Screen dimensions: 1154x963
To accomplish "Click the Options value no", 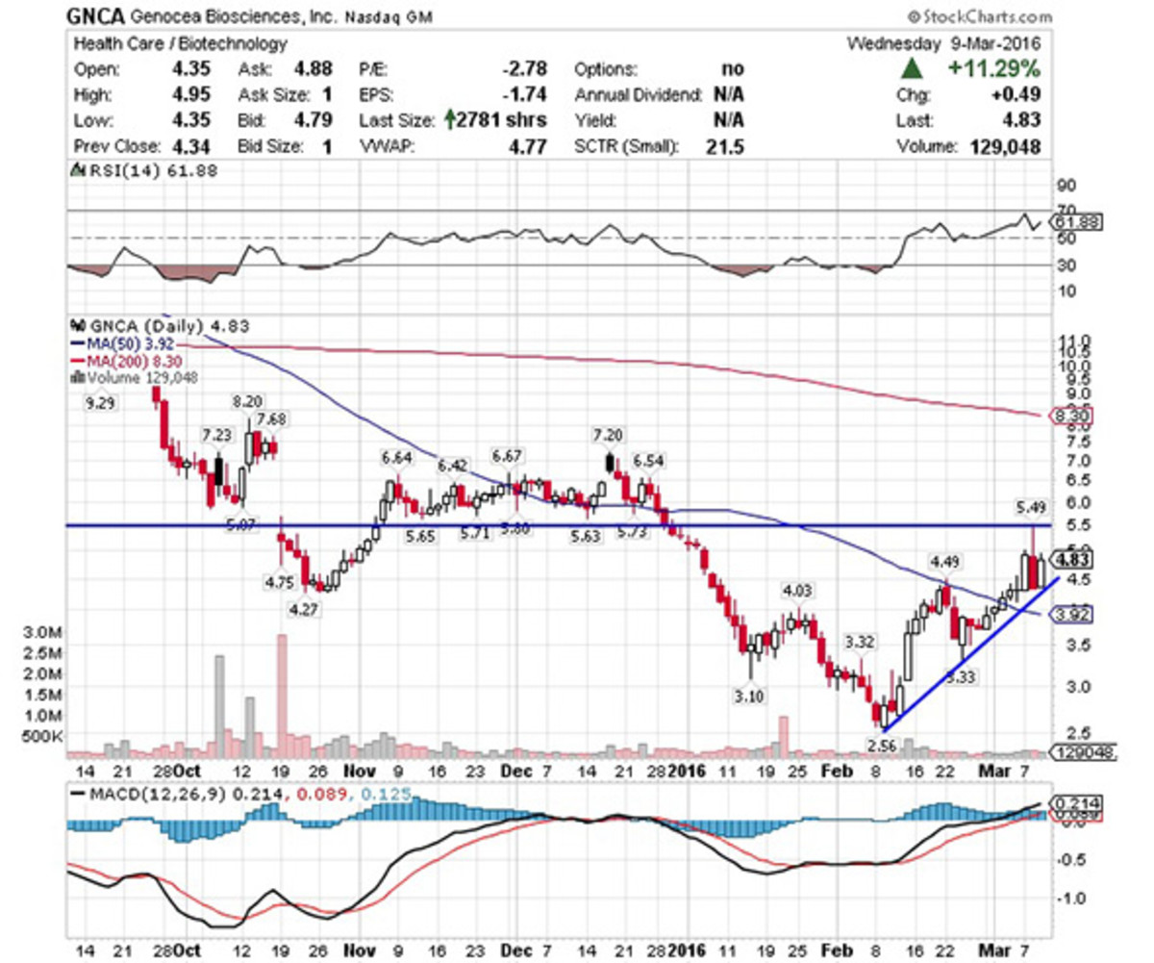I will click(x=735, y=69).
